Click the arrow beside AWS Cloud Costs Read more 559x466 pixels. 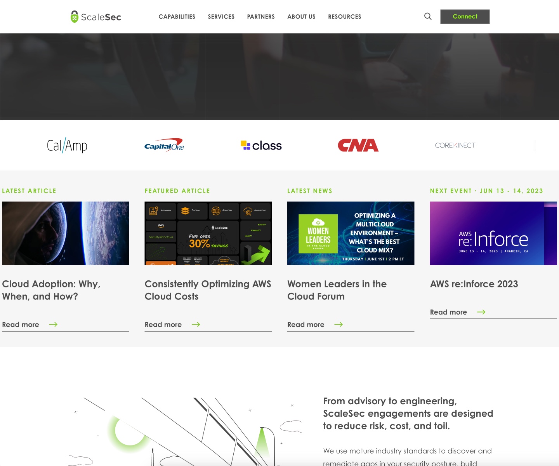tap(196, 324)
